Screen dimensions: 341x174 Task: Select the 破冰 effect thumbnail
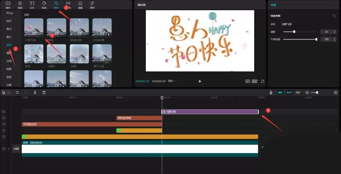pyautogui.click(x=34, y=54)
